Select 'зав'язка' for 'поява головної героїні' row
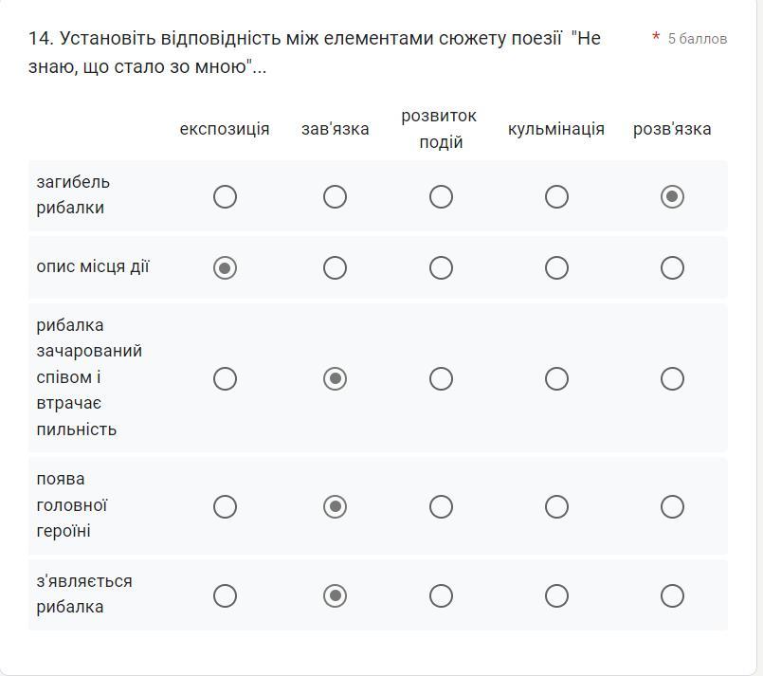This screenshot has height=676, width=763. [335, 506]
